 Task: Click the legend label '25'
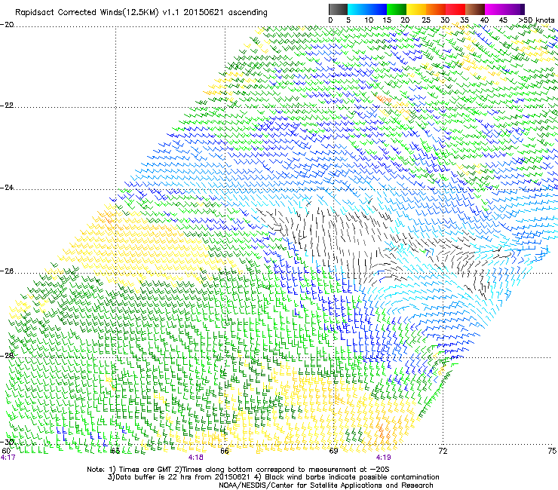(x=425, y=20)
